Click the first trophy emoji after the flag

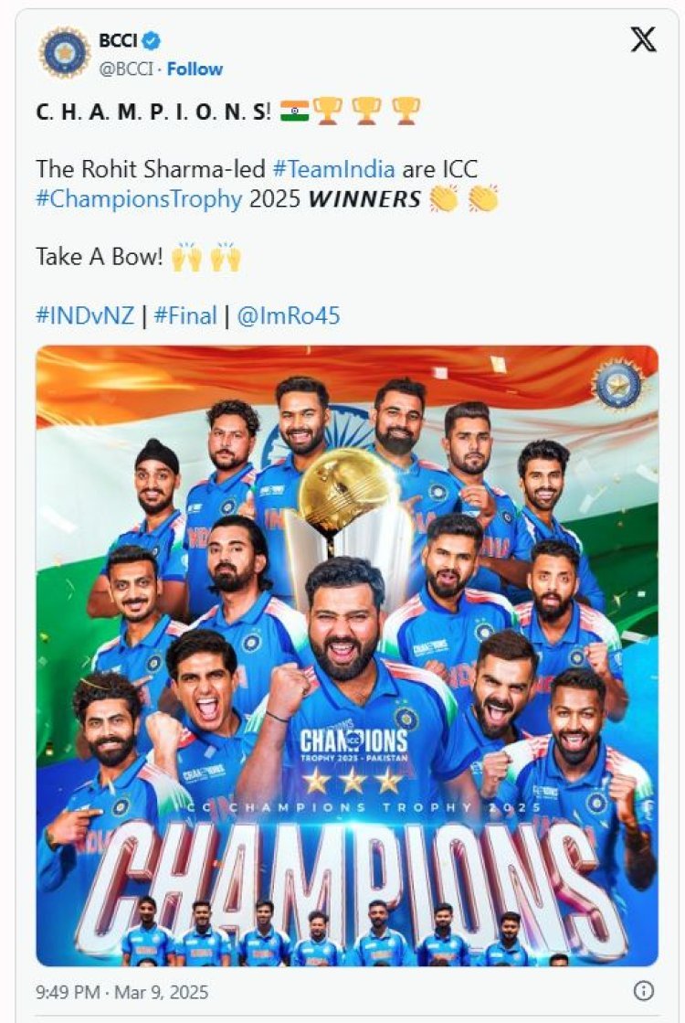point(327,112)
